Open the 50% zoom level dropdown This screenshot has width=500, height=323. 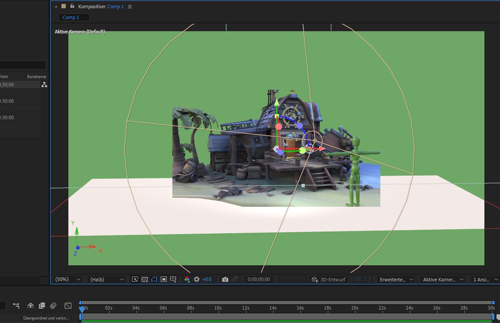[x=67, y=279]
